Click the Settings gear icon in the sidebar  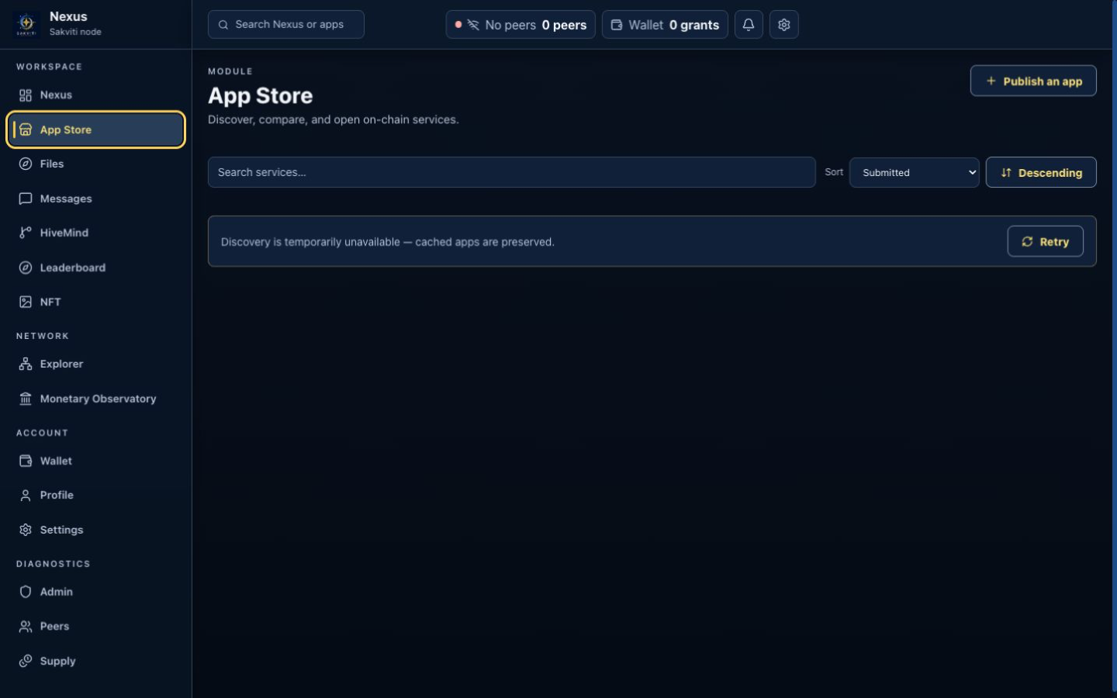pos(26,530)
